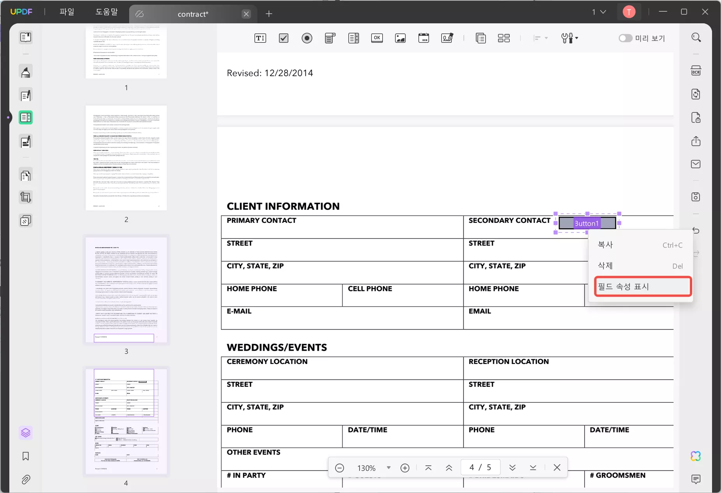Image resolution: width=721 pixels, height=493 pixels.
Task: Select the Dropdown form field tool
Action: 330,38
